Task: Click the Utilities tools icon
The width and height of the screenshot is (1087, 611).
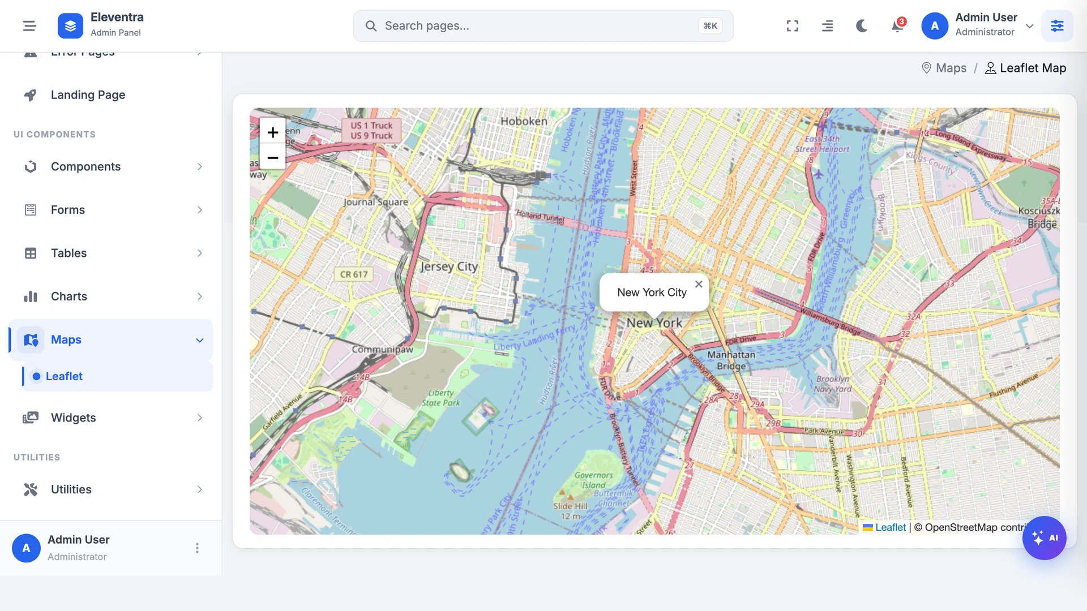Action: [x=31, y=489]
